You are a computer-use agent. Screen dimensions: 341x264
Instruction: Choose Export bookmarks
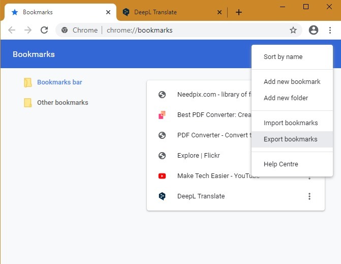pos(292,139)
